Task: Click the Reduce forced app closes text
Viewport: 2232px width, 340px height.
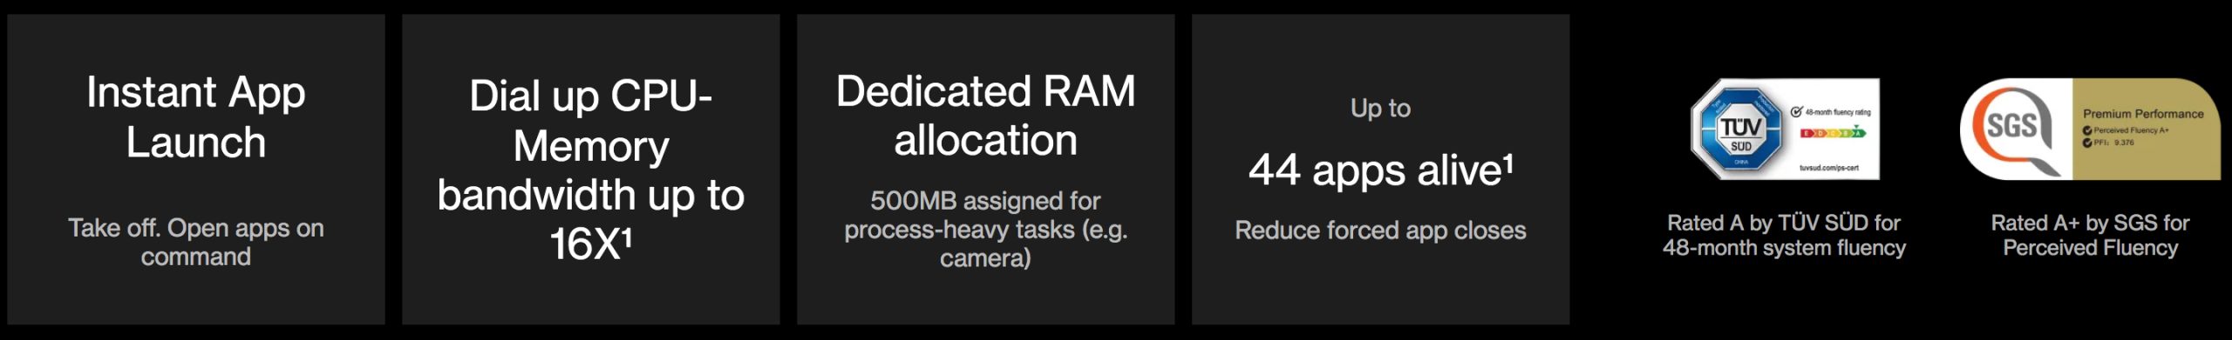Action: [x=1381, y=230]
